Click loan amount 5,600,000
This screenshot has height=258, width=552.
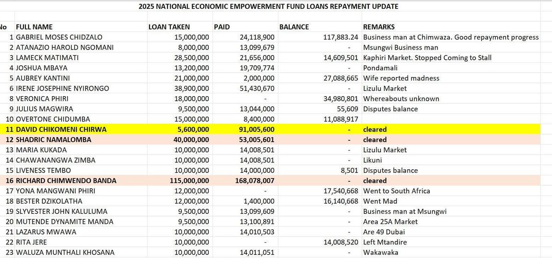pos(194,130)
